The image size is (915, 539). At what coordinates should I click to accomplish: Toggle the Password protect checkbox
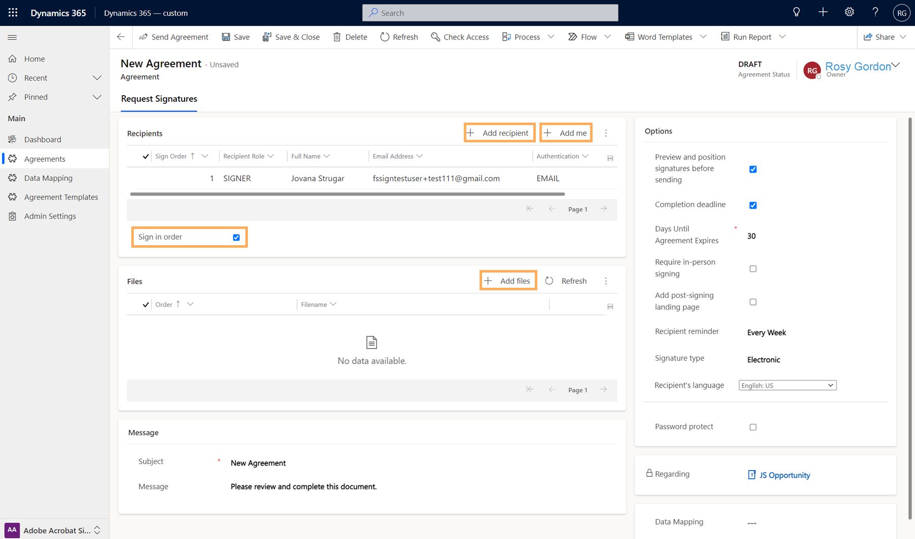753,427
